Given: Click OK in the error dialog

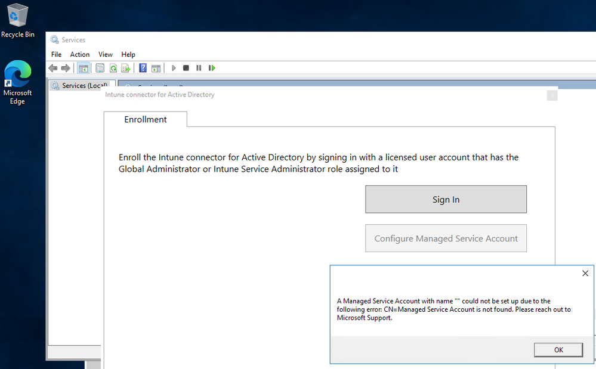Looking at the screenshot, I should 558,350.
